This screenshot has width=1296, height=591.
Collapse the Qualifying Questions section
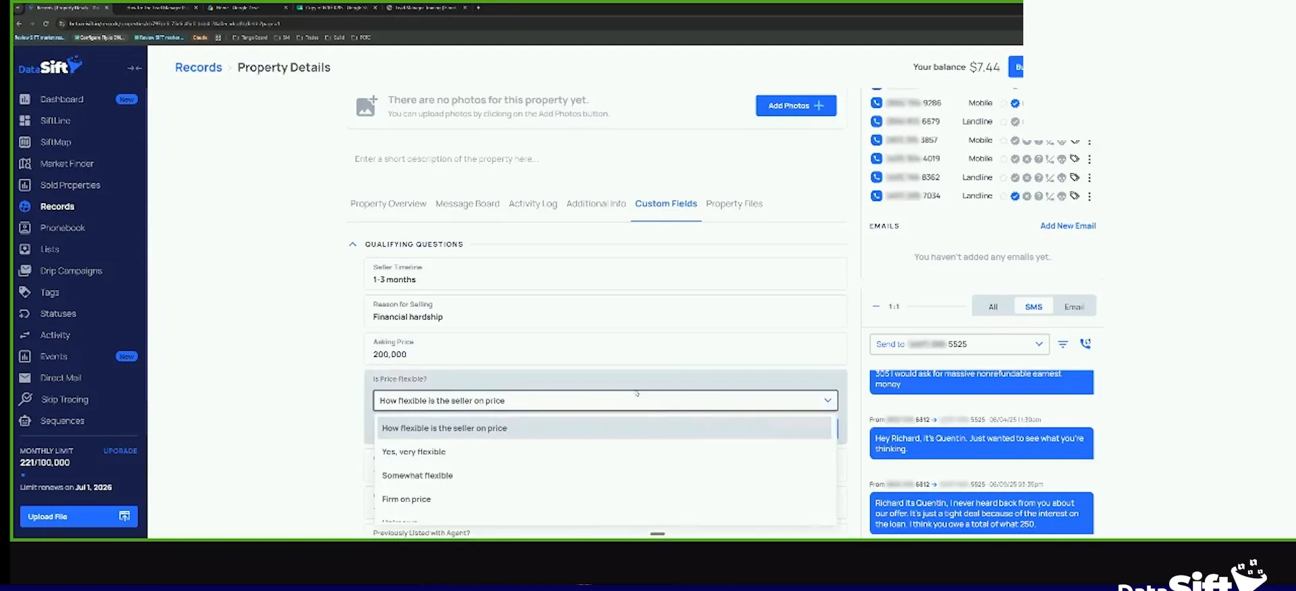[352, 244]
